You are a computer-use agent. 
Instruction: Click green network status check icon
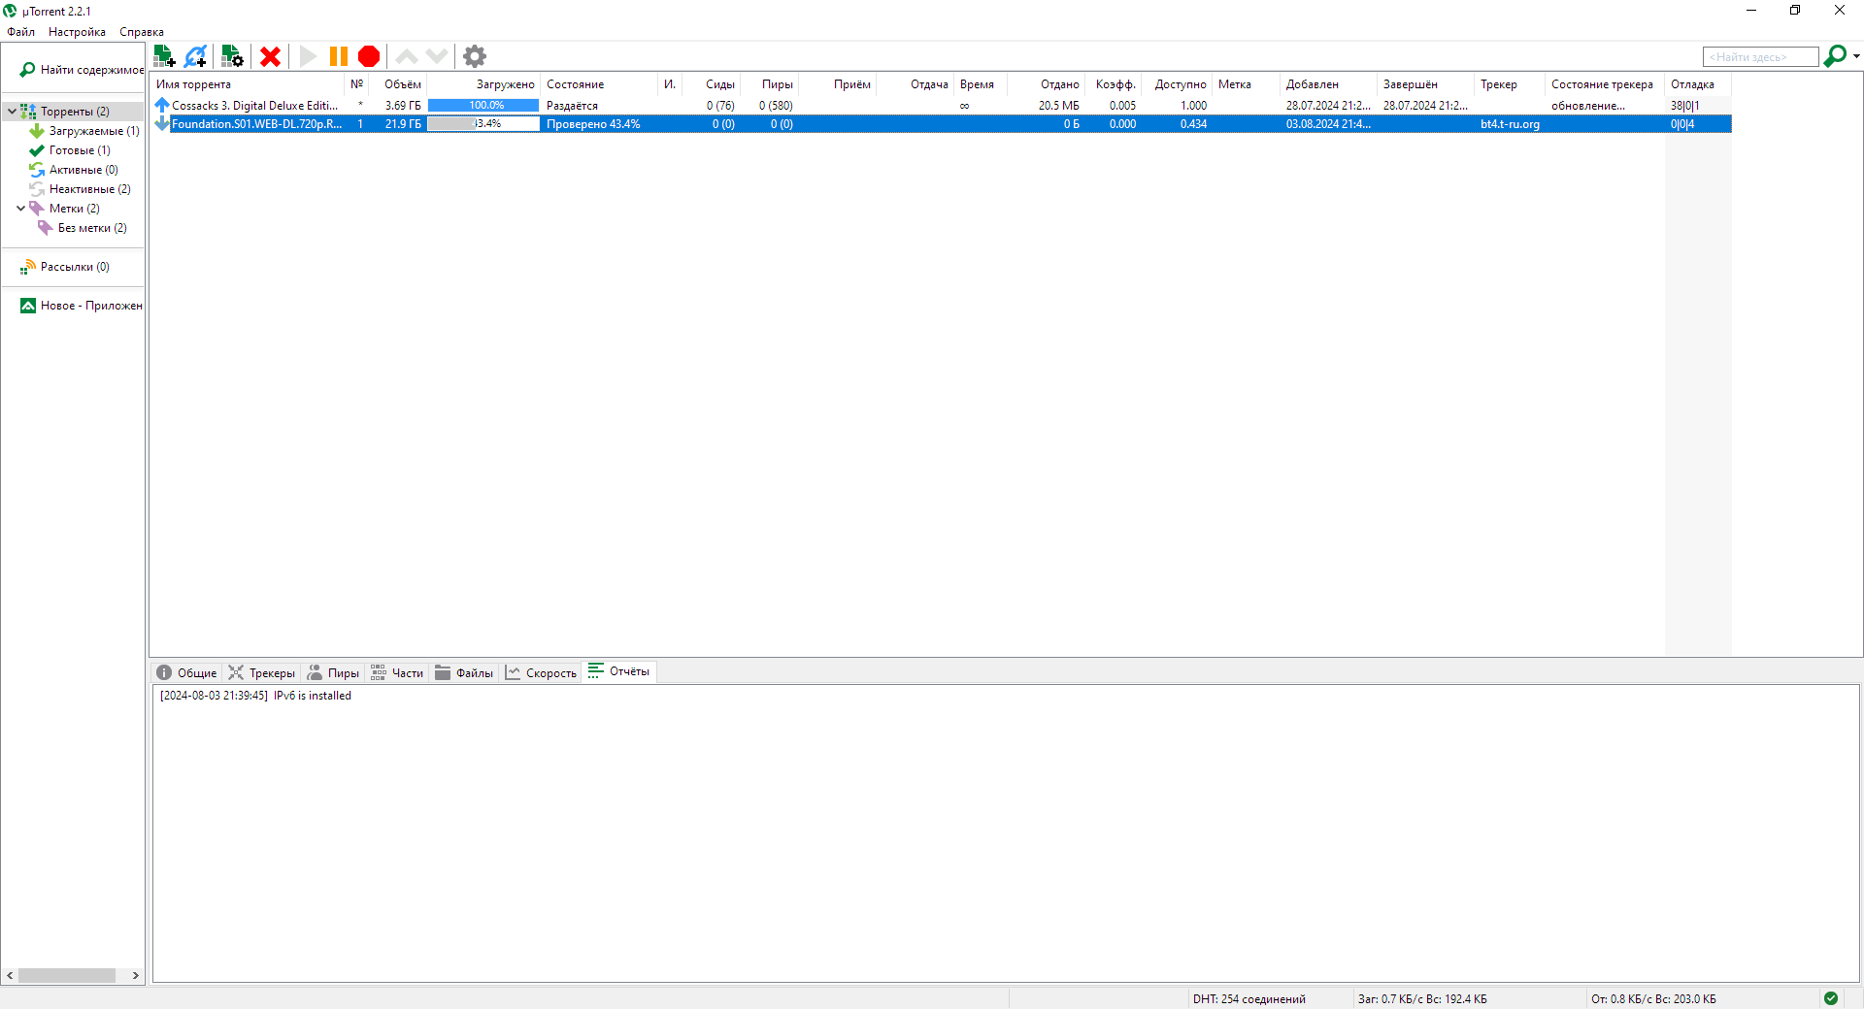pyautogui.click(x=1831, y=998)
